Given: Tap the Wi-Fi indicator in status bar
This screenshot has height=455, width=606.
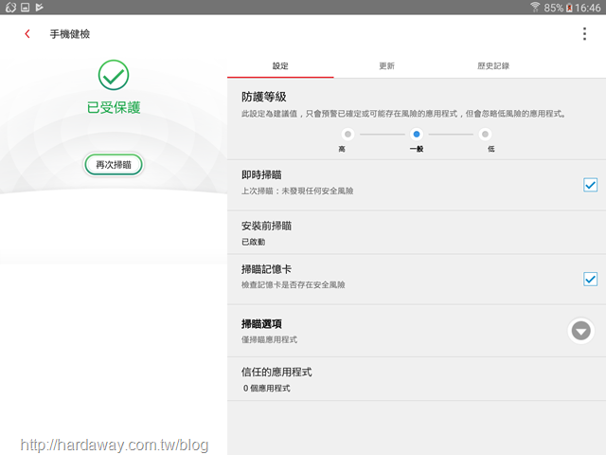Looking at the screenshot, I should tap(535, 7).
